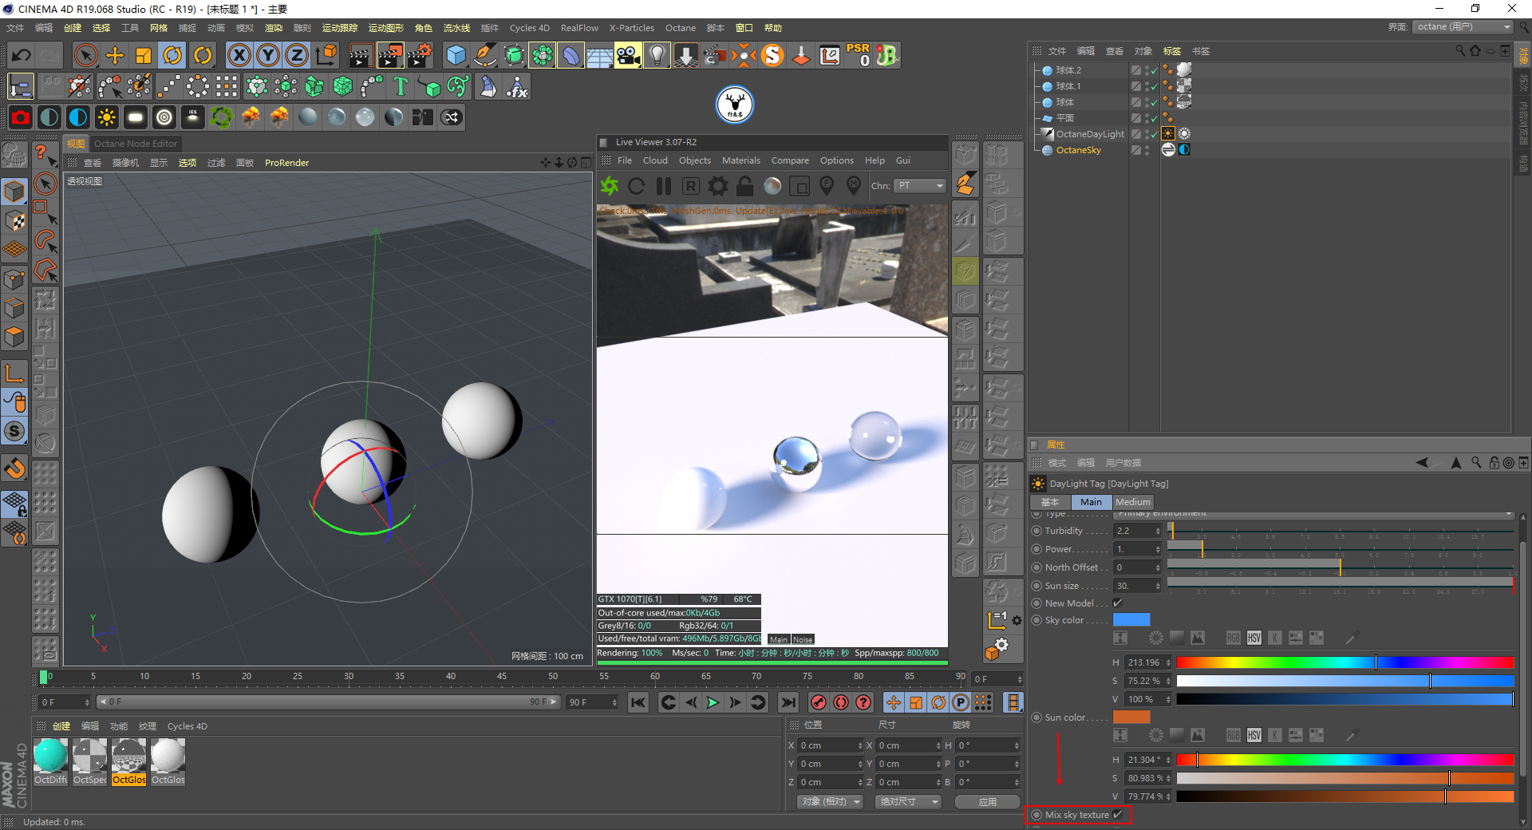Select the OctSpec material thumbnail
The height and width of the screenshot is (830, 1532).
point(89,761)
